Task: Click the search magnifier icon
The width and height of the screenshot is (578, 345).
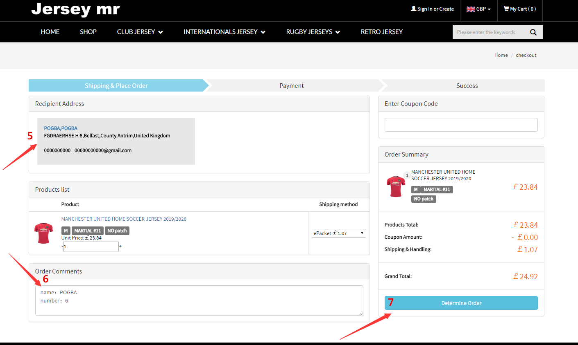Action: [x=533, y=32]
